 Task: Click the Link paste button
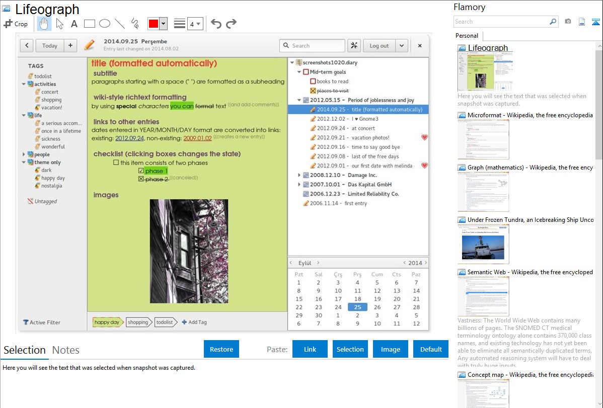coord(310,349)
